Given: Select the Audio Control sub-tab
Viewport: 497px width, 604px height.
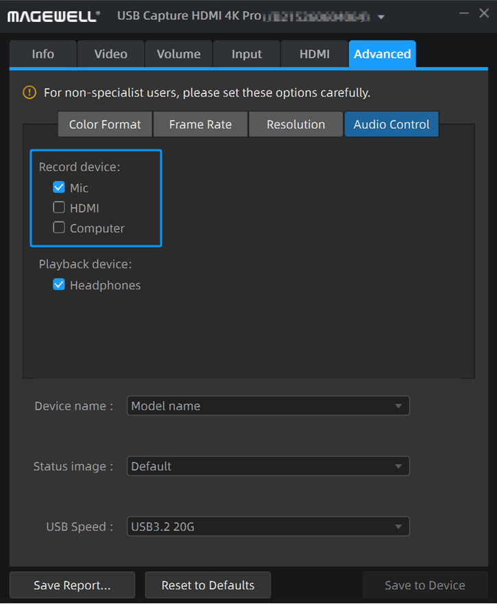Looking at the screenshot, I should tap(391, 124).
